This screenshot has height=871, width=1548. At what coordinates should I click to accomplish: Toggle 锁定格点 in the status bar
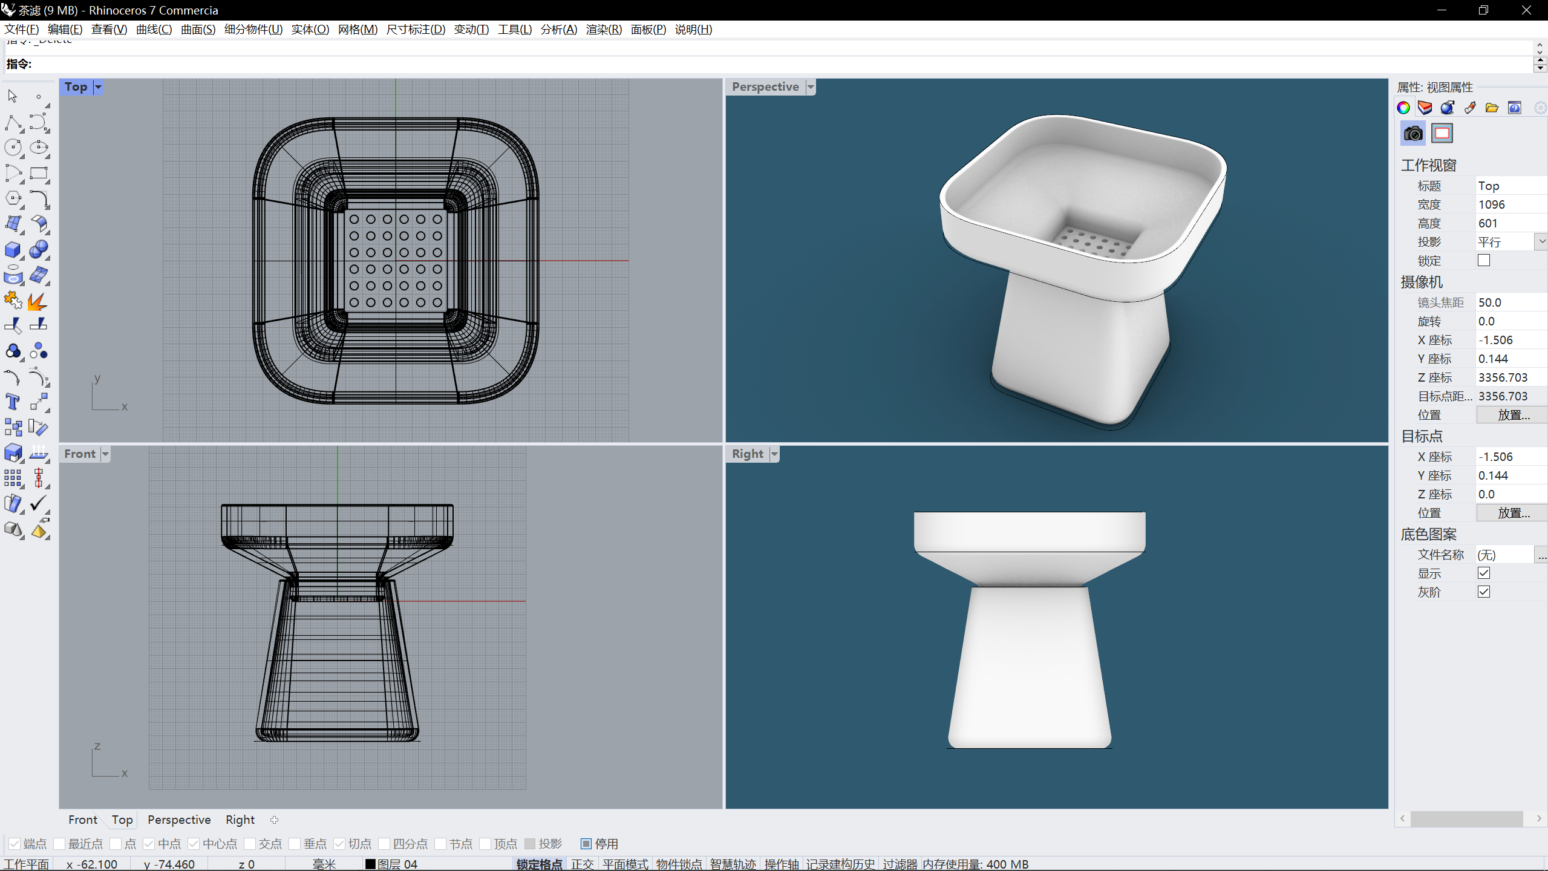[x=539, y=864]
